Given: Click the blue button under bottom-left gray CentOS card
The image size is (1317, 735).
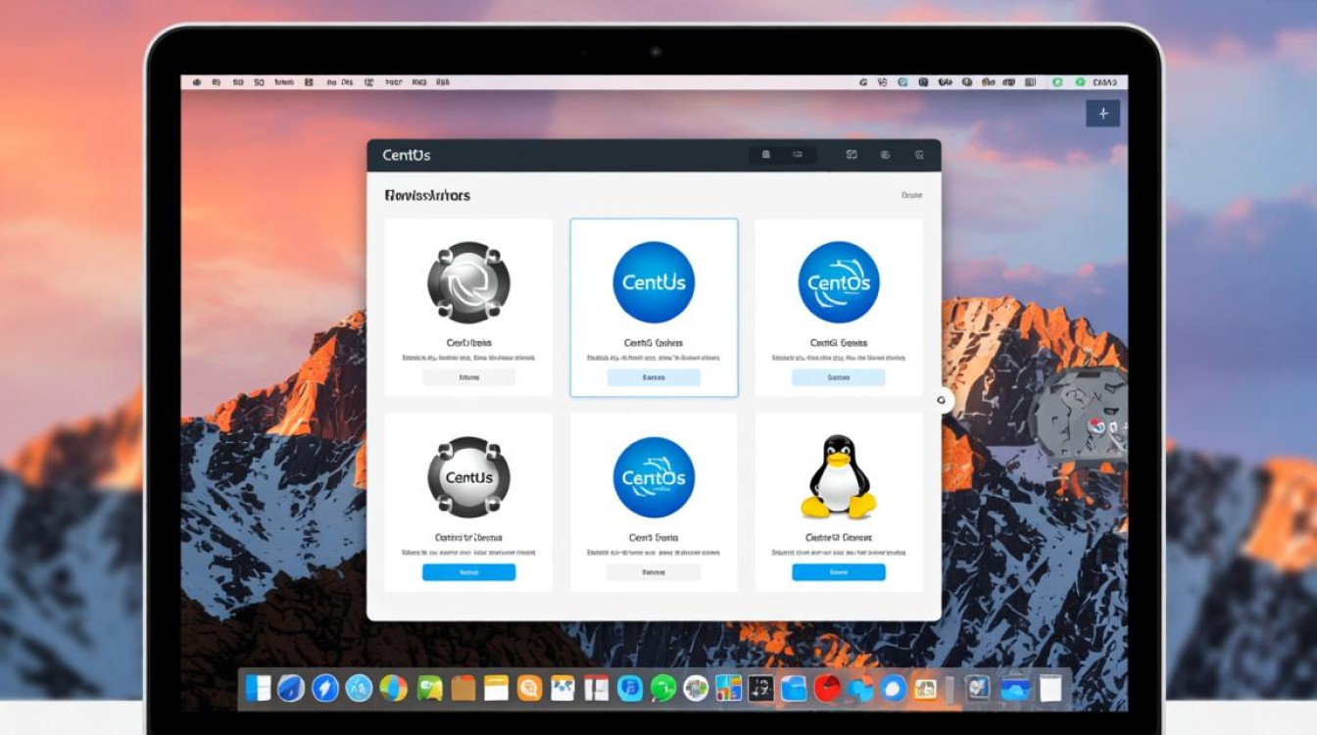Looking at the screenshot, I should (x=468, y=572).
